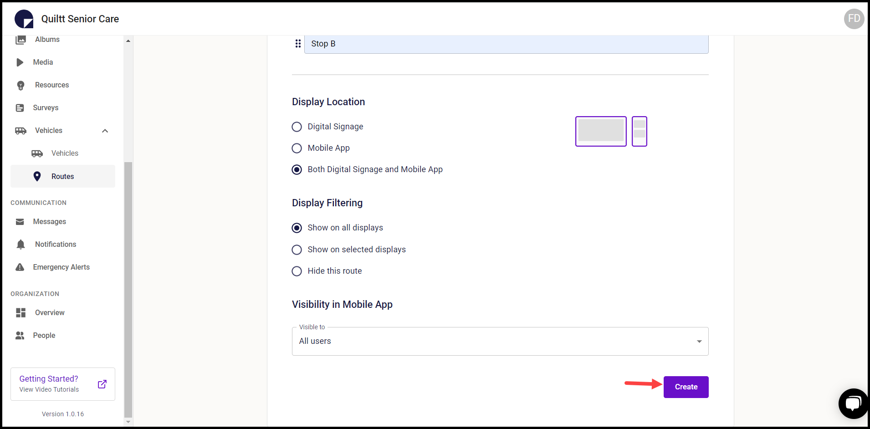
Task: Open the FD user avatar menu
Action: (x=854, y=19)
